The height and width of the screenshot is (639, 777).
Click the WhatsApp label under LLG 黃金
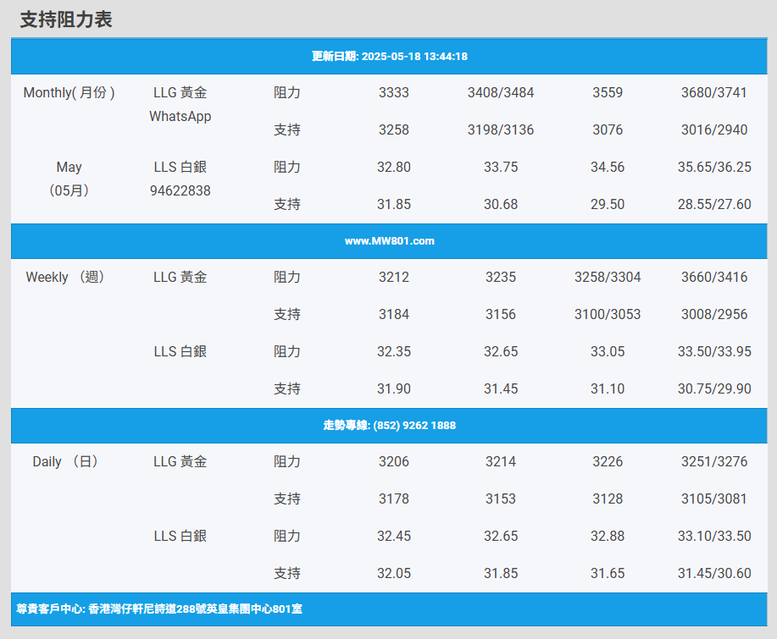point(180,116)
